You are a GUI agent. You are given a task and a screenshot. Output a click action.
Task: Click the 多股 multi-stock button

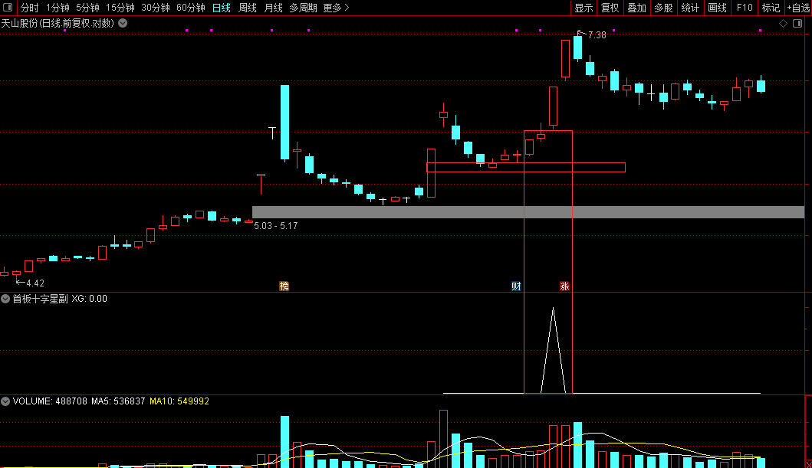[x=663, y=8]
